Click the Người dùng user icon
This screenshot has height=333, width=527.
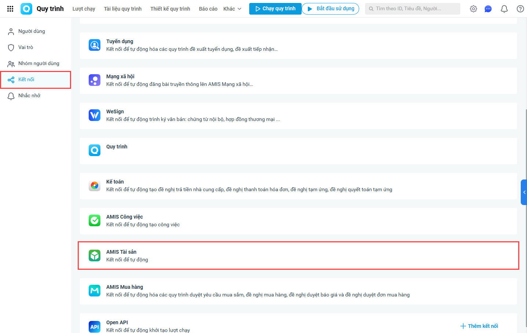pos(11,31)
